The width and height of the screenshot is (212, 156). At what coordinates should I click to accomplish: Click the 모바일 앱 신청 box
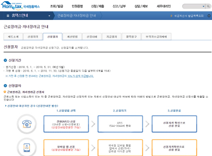click(66, 148)
